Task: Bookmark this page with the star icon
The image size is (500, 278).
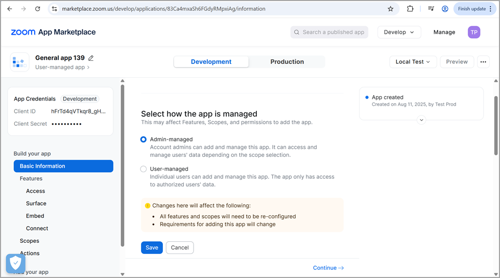Action: [x=391, y=9]
